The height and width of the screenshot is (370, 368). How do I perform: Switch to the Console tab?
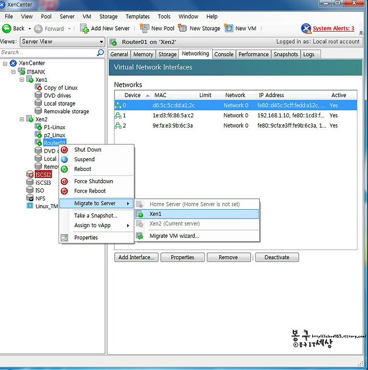[223, 54]
